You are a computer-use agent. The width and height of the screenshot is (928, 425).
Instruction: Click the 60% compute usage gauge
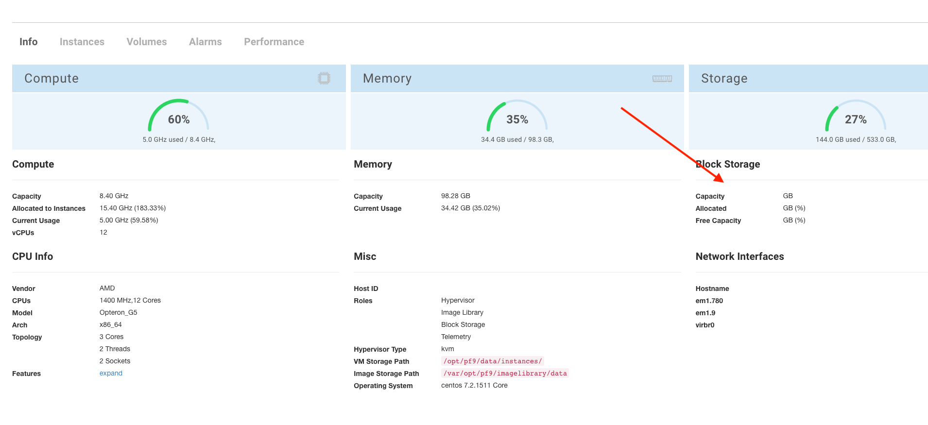[178, 116]
